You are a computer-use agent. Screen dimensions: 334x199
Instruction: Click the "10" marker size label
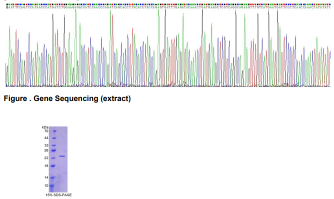click(46, 185)
